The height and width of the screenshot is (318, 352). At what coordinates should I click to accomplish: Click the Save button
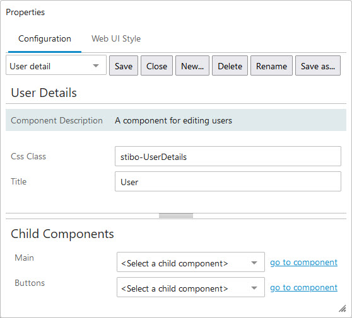(124, 65)
